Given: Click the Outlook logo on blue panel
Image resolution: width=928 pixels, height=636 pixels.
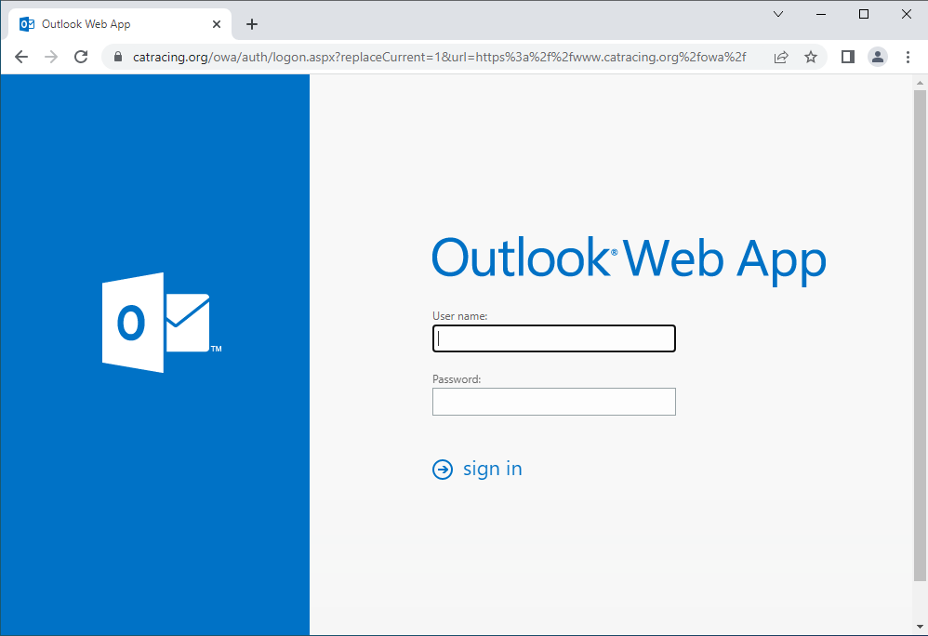Looking at the screenshot, I should 162,323.
